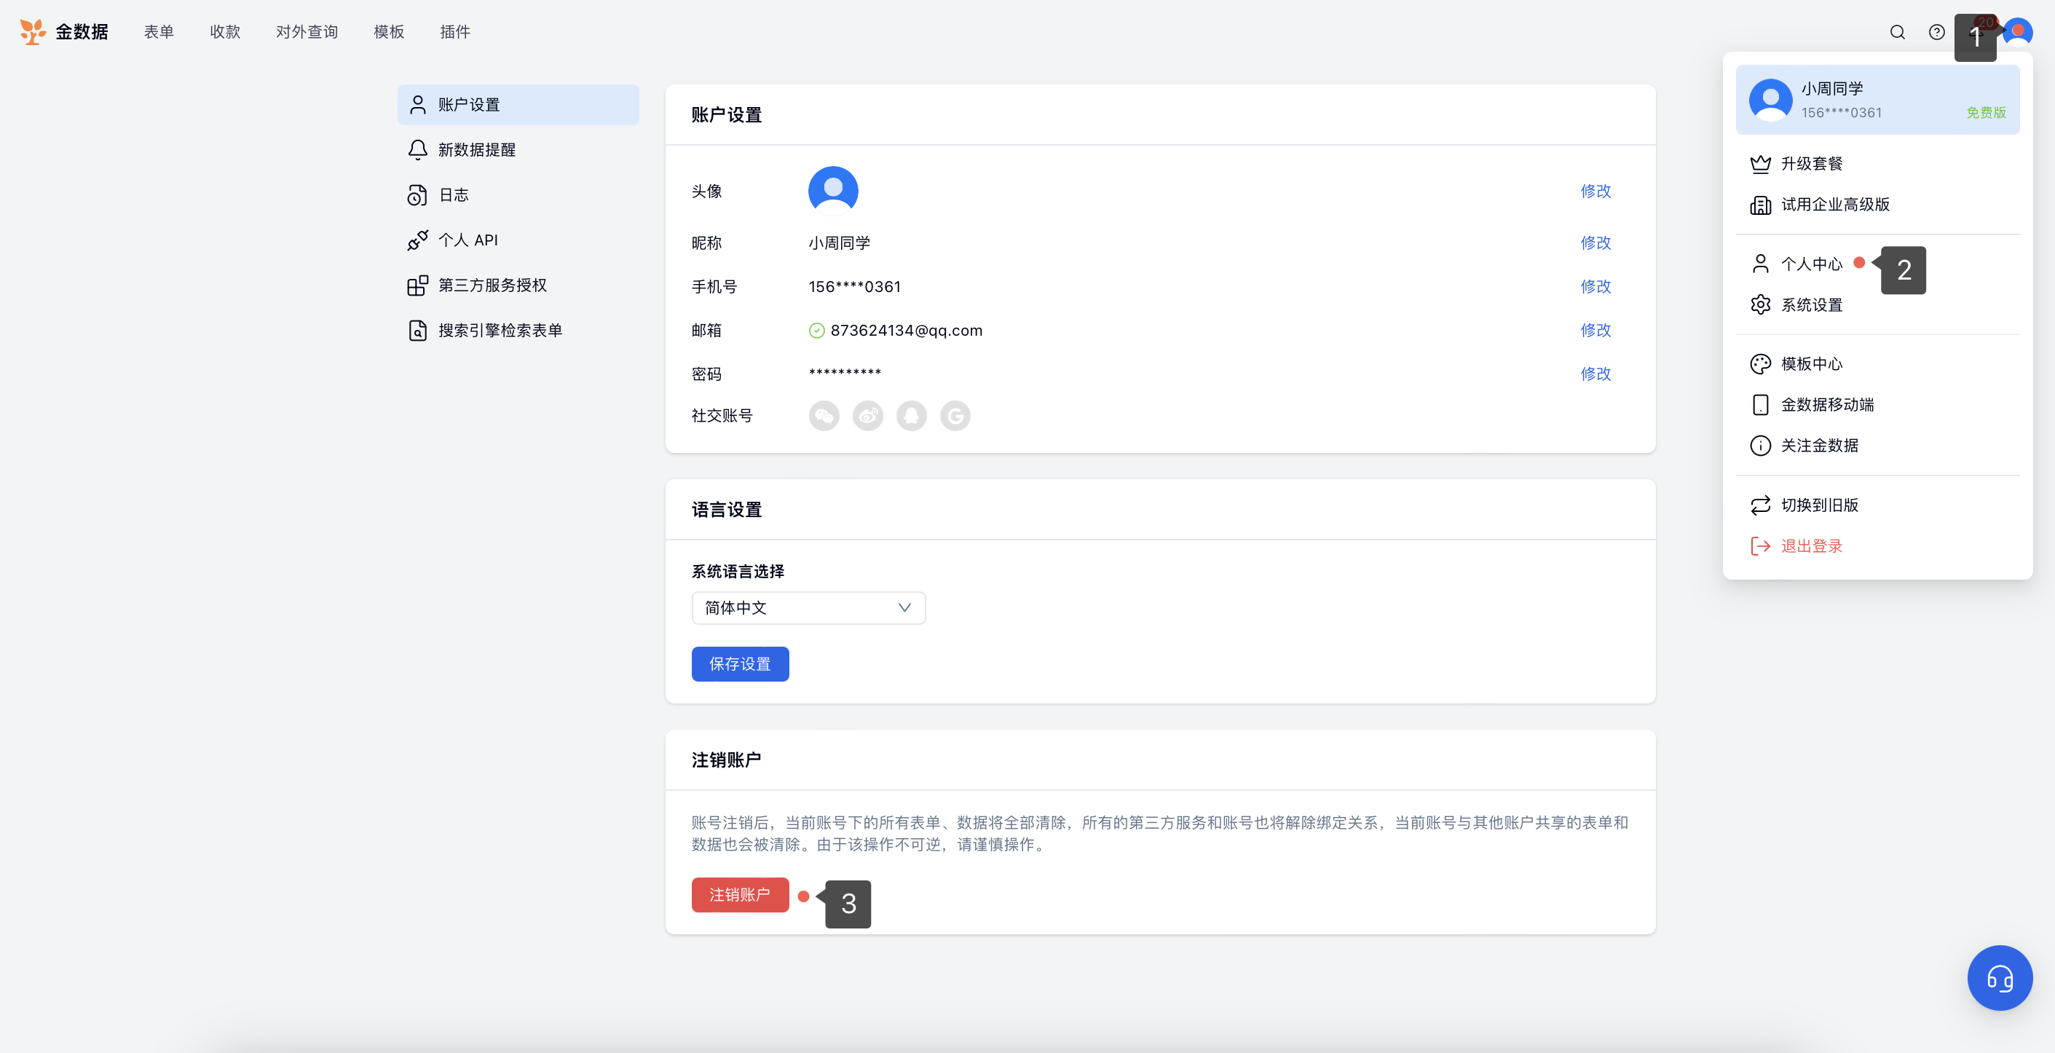Open the customer service headset button
The height and width of the screenshot is (1053, 2055).
click(2000, 977)
